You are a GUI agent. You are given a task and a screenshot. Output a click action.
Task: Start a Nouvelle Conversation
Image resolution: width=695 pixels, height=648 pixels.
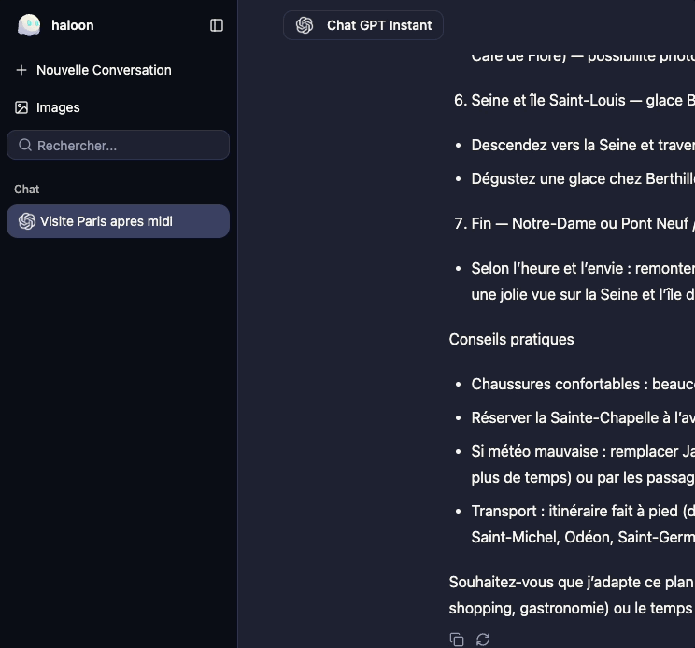tap(103, 70)
